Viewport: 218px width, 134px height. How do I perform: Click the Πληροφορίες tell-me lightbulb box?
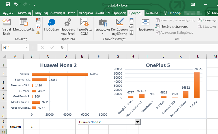point(172,13)
